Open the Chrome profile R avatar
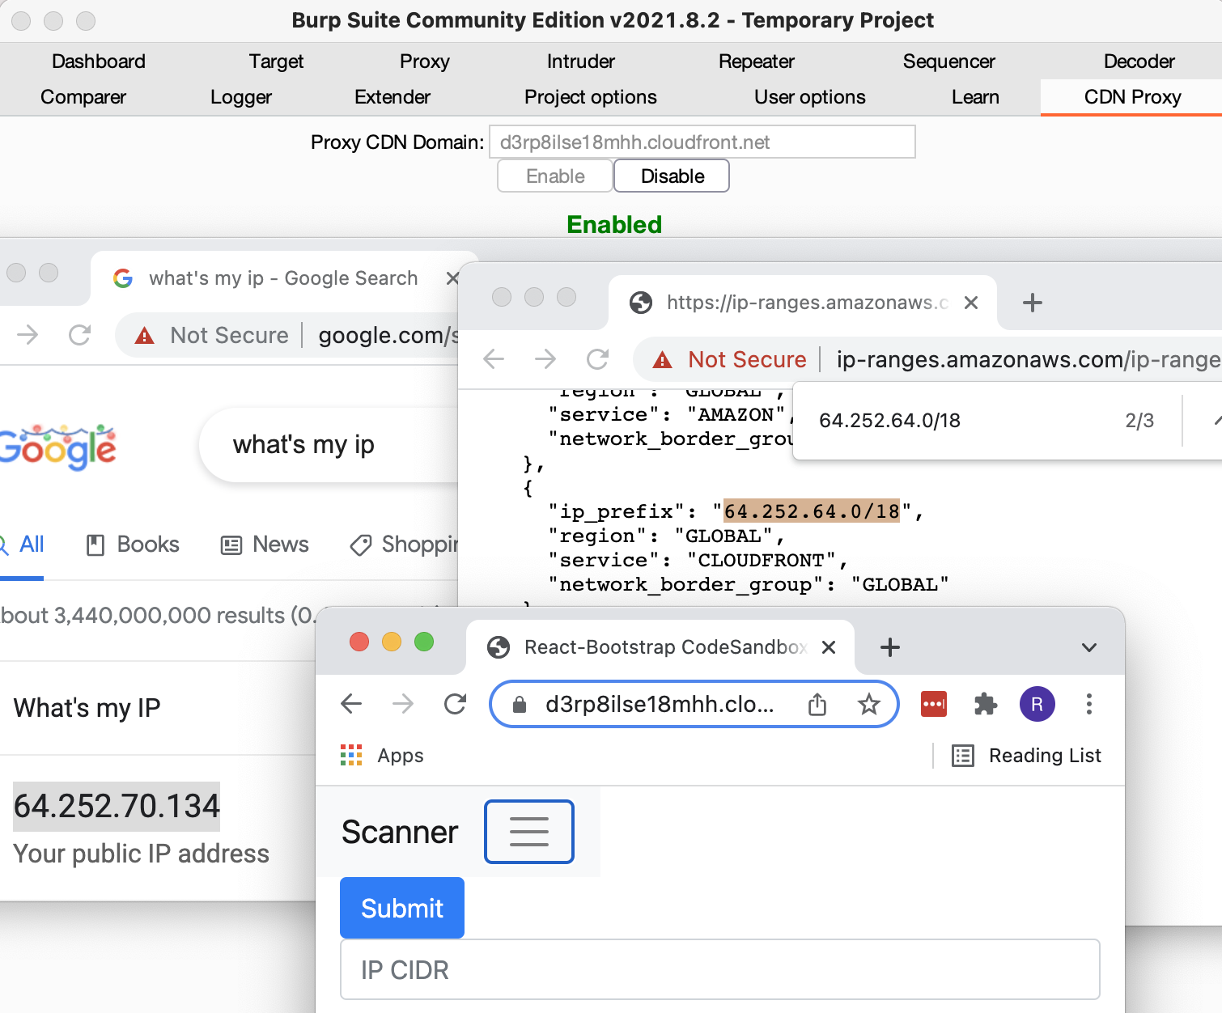This screenshot has width=1222, height=1013. click(x=1037, y=704)
